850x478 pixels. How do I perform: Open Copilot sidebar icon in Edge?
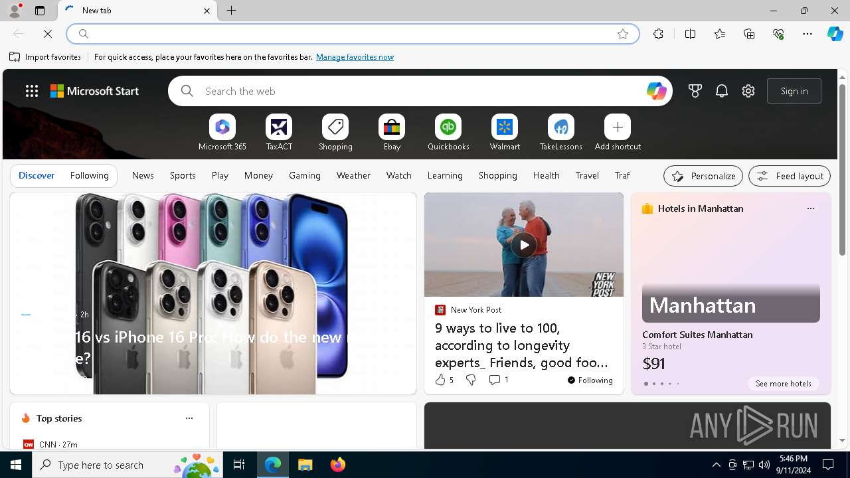pos(835,34)
